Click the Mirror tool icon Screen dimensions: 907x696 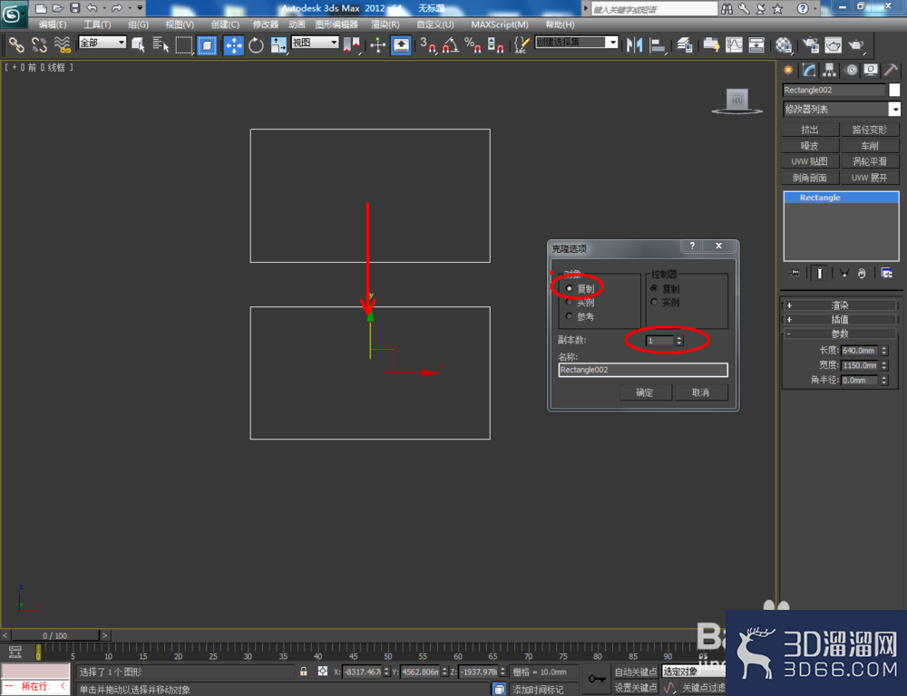point(634,44)
